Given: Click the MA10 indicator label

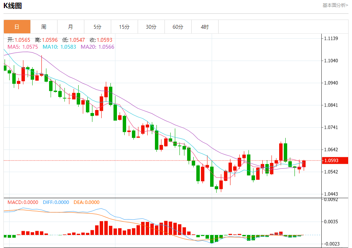Looking at the screenshot, I should tap(59, 47).
